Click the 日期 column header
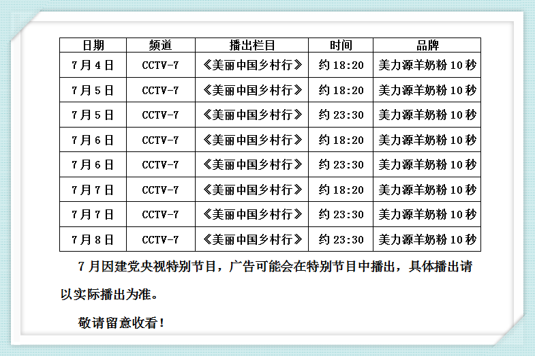This screenshot has height=356, width=535. (x=93, y=46)
